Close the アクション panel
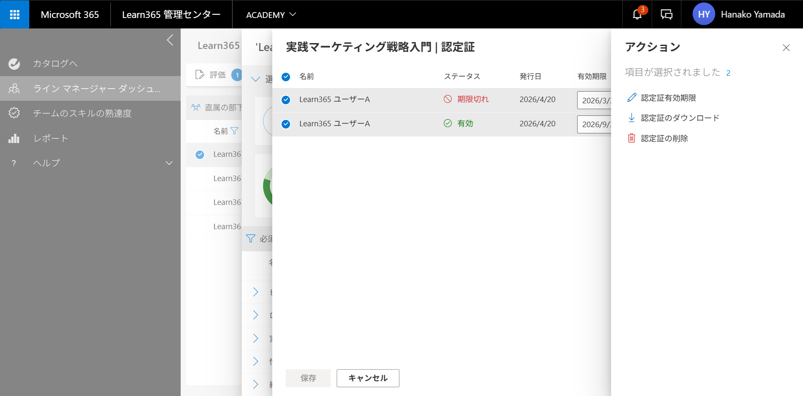Screen dimensions: 803x396 tap(786, 48)
